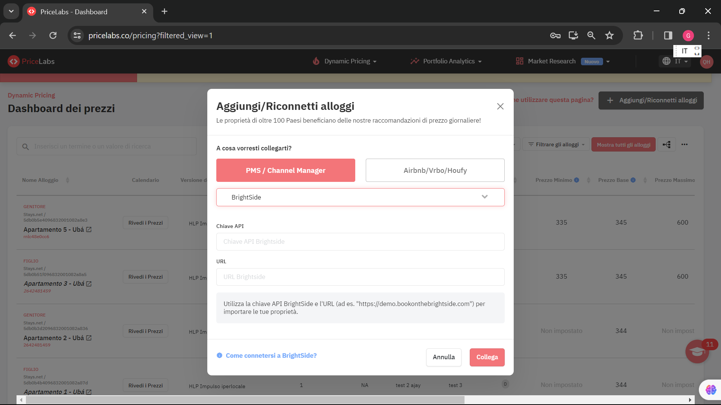The width and height of the screenshot is (721, 405).
Task: Sort by Nome Alloggio column
Action: 68,180
